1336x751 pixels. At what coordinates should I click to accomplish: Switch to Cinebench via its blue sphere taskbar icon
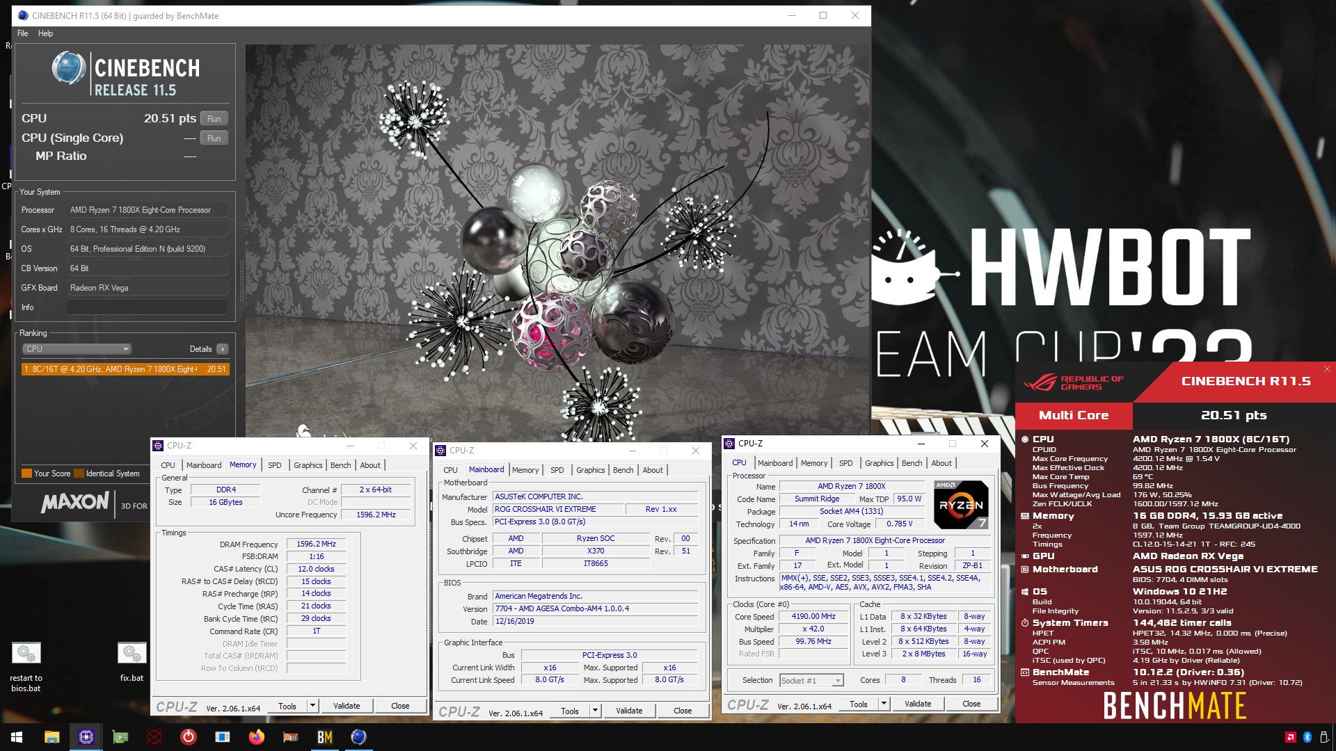(x=358, y=737)
